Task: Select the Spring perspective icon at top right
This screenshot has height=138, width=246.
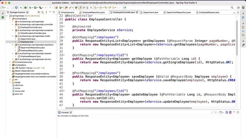Action: point(243,8)
